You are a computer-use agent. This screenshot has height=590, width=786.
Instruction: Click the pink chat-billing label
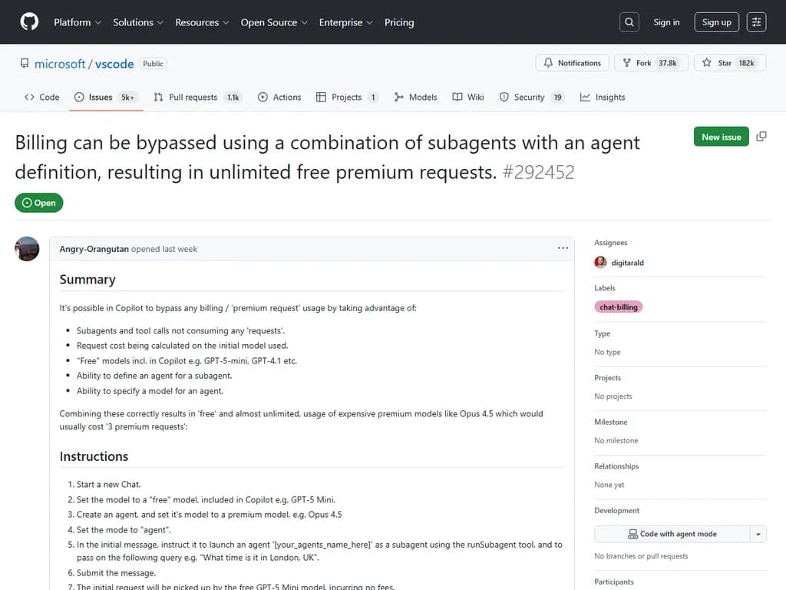click(619, 307)
